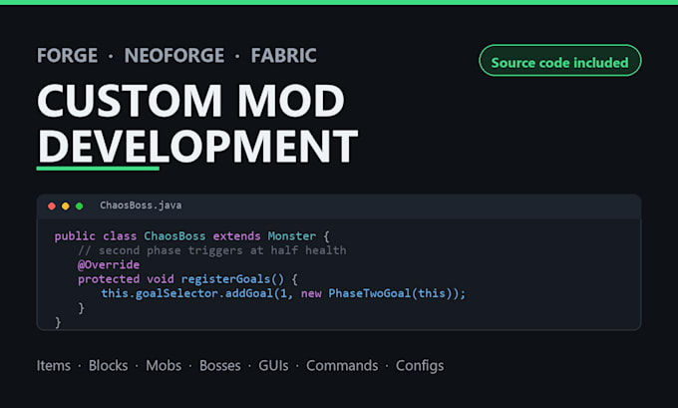Click the 'Items' feature label
The height and width of the screenshot is (408, 678).
[54, 366]
